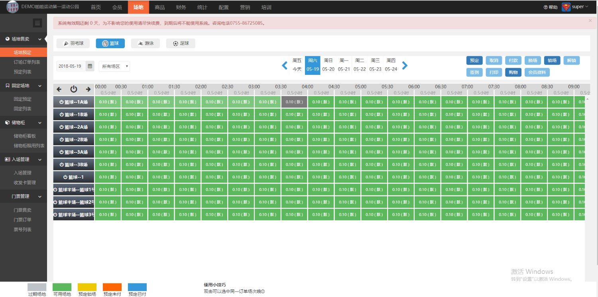Toggle the 篮球半场--篮球2号 row power button

point(55,202)
